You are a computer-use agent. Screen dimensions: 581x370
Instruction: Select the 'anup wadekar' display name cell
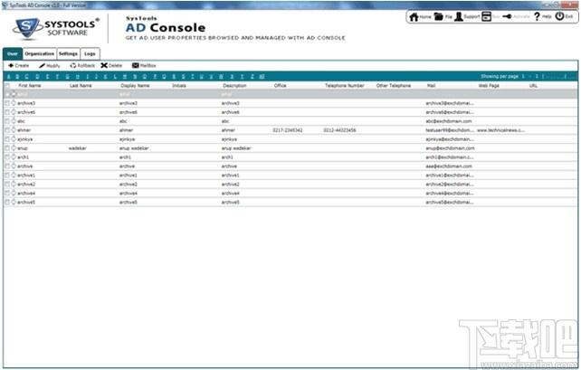(134, 148)
